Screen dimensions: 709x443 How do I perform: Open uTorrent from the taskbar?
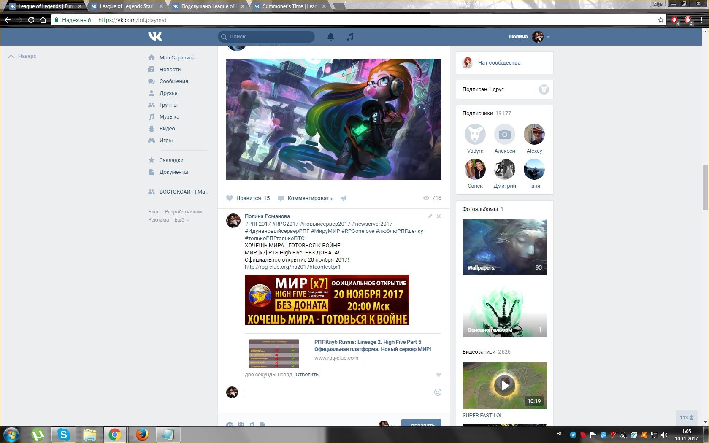(x=38, y=434)
